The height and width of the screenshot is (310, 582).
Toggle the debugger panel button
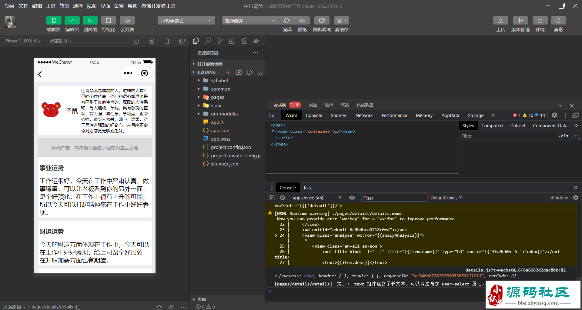[90, 21]
